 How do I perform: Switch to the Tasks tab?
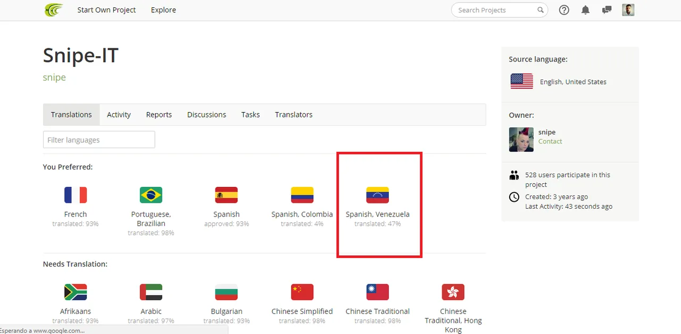[x=251, y=115]
